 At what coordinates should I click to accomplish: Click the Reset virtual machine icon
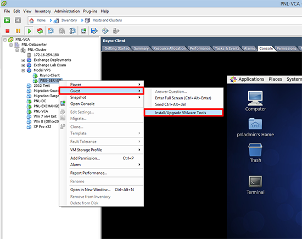tap(40, 31)
